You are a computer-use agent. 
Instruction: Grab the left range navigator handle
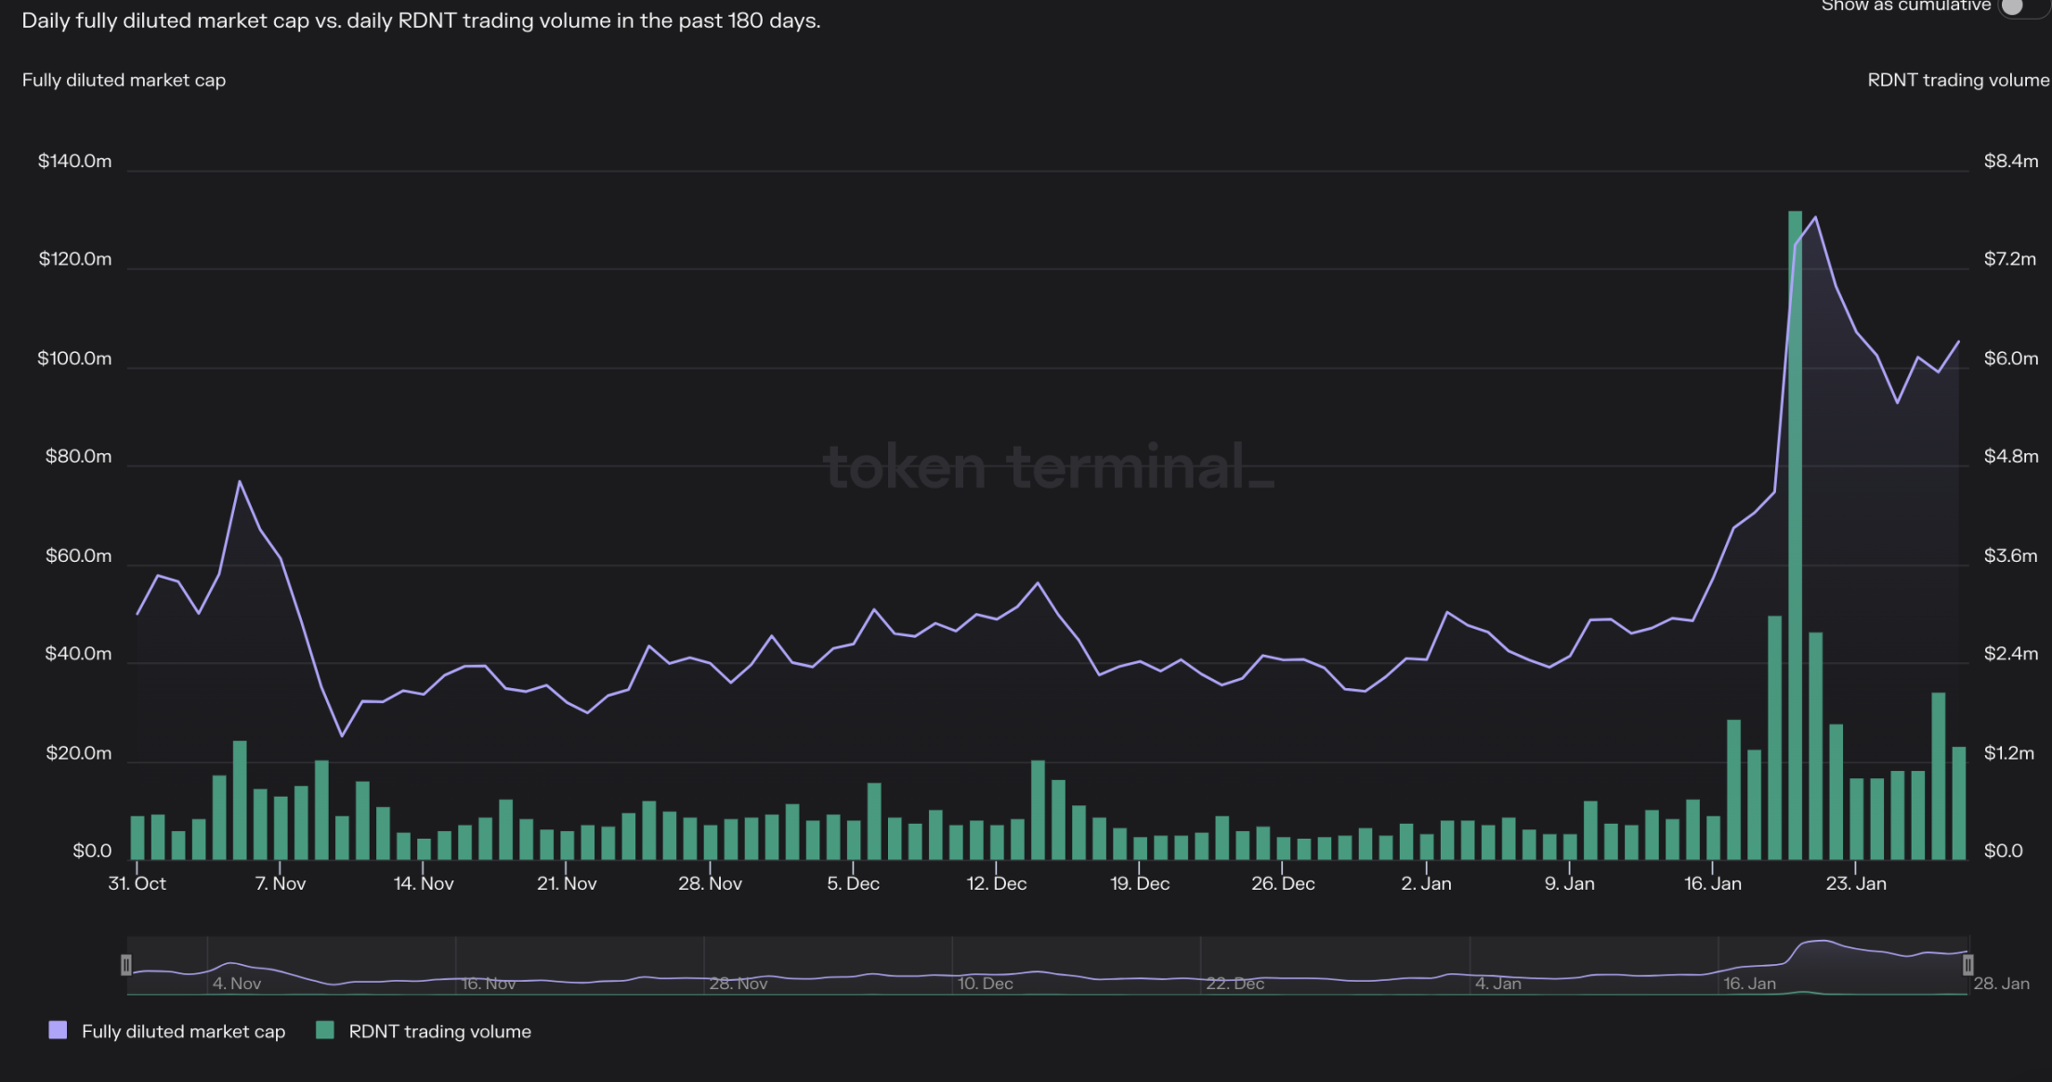126,965
